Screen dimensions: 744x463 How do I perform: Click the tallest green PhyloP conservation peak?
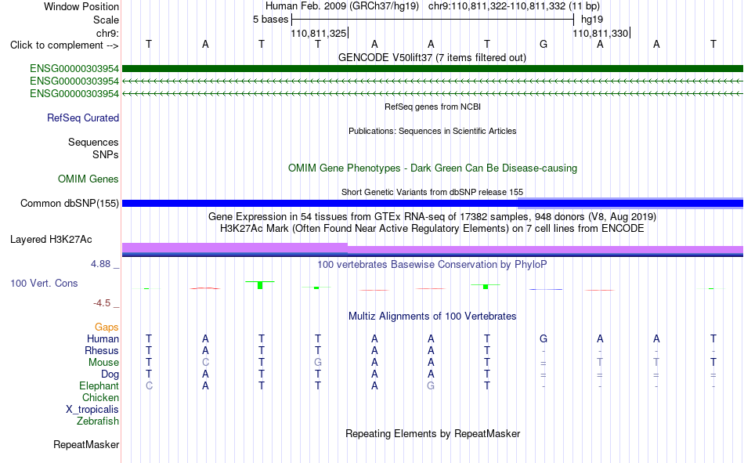(x=260, y=285)
